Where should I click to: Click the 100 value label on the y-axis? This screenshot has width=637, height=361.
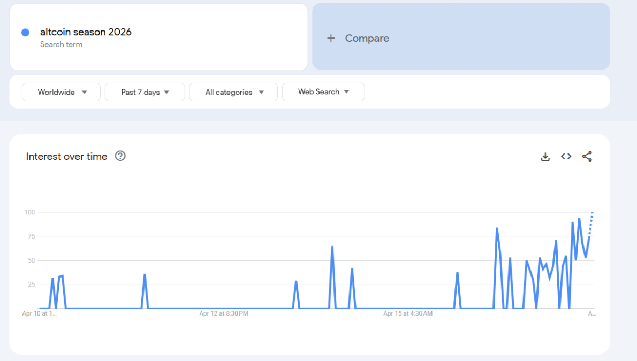pos(29,212)
